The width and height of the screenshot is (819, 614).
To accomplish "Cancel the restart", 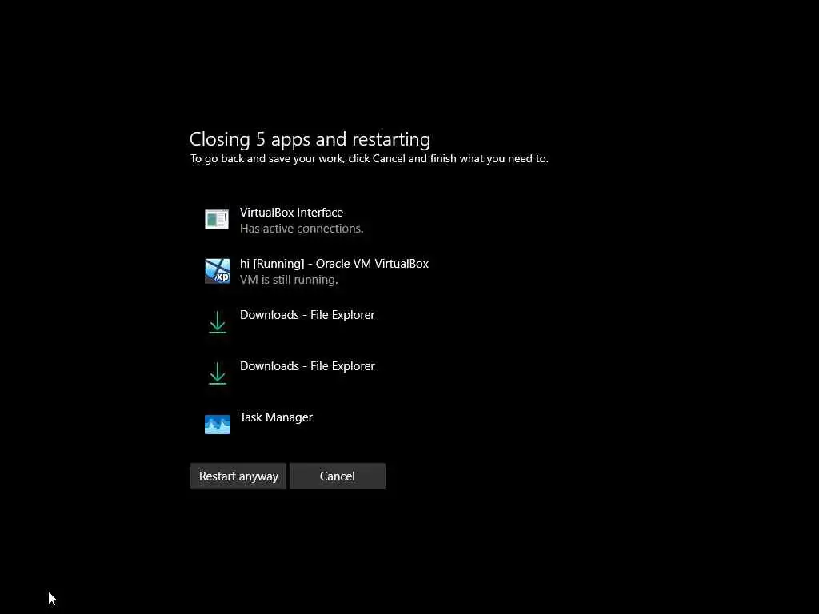I will tap(338, 476).
